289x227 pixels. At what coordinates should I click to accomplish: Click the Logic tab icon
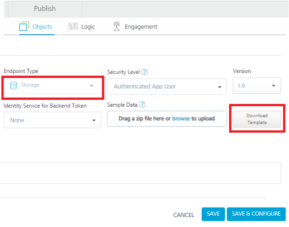[73, 26]
